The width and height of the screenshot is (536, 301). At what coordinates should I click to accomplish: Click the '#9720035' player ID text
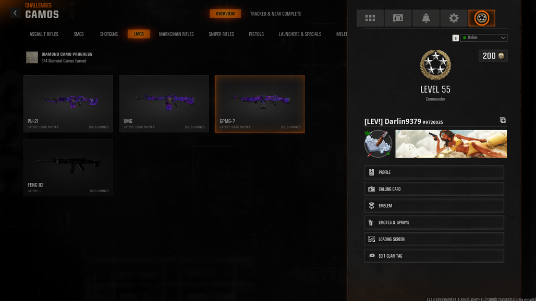[x=433, y=122]
